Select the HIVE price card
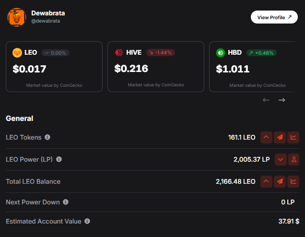 point(156,67)
